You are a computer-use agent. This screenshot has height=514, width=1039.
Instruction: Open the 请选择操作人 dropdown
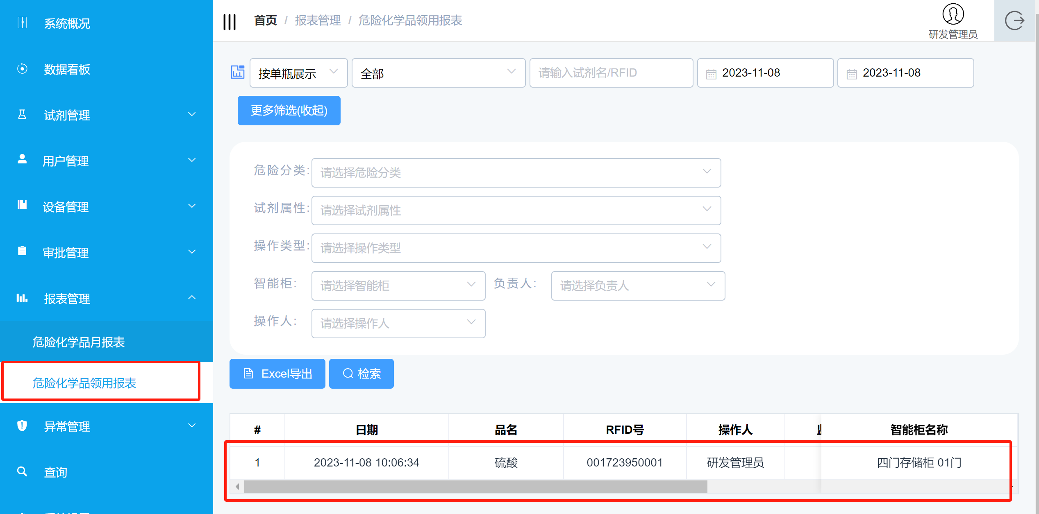398,323
